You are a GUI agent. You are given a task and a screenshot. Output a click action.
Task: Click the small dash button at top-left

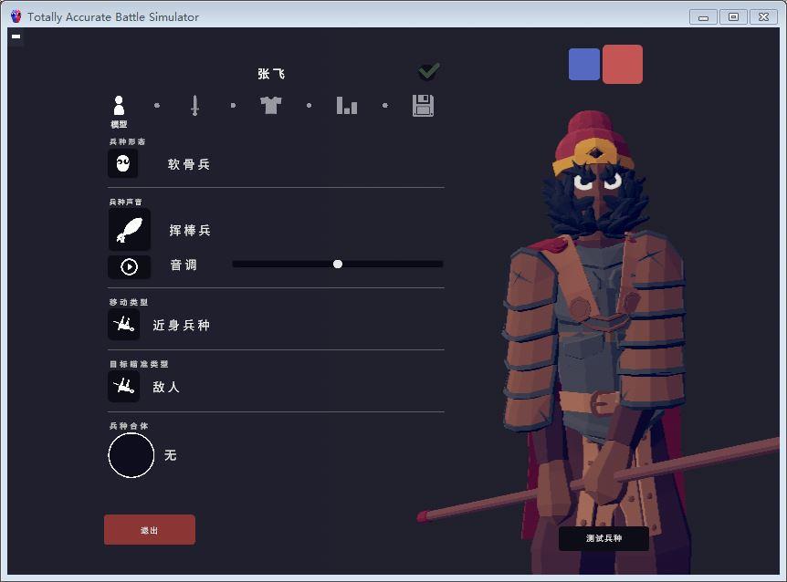(x=16, y=36)
